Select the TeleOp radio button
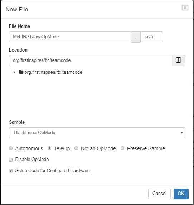Screen dimensions: 194x205 click(x=49, y=148)
